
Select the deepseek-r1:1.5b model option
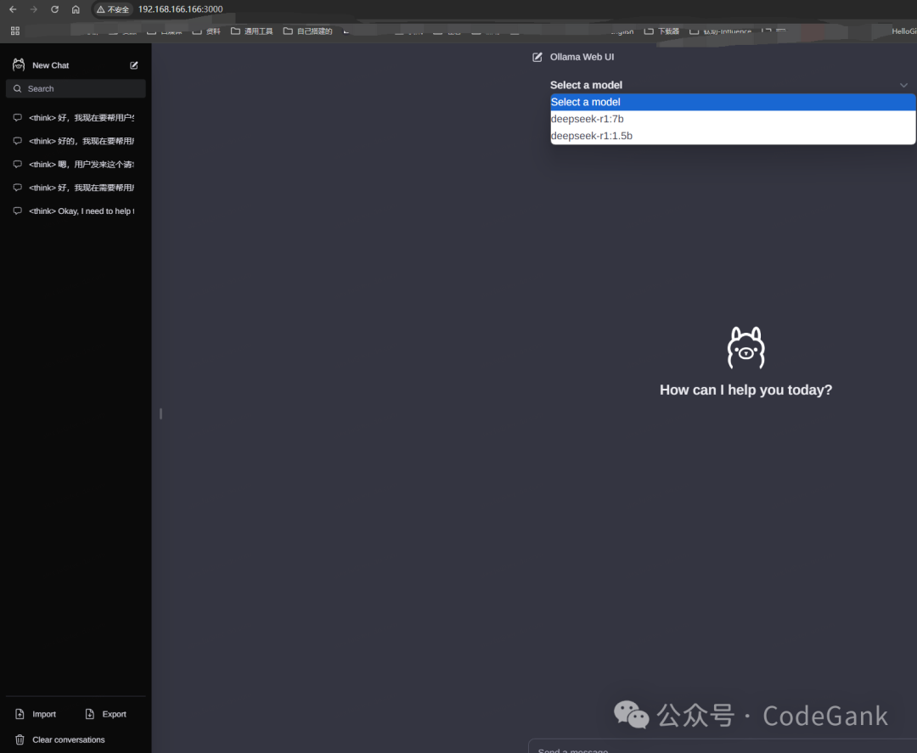point(733,136)
